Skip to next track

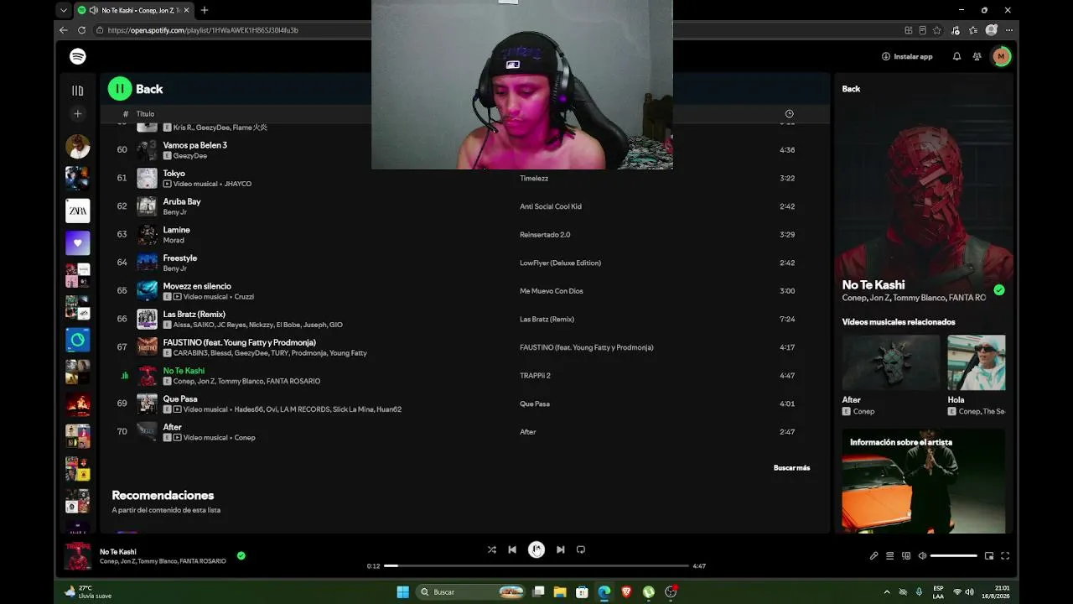[x=560, y=549]
